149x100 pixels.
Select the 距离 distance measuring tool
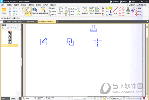[139, 8]
